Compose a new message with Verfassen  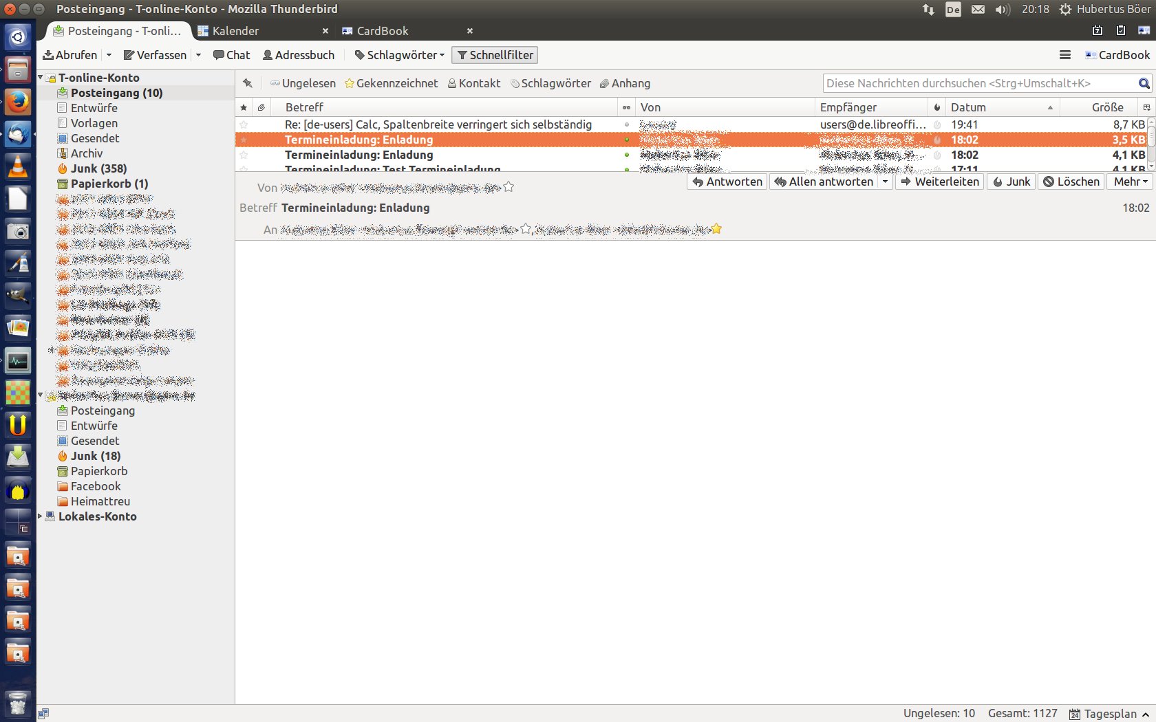155,55
